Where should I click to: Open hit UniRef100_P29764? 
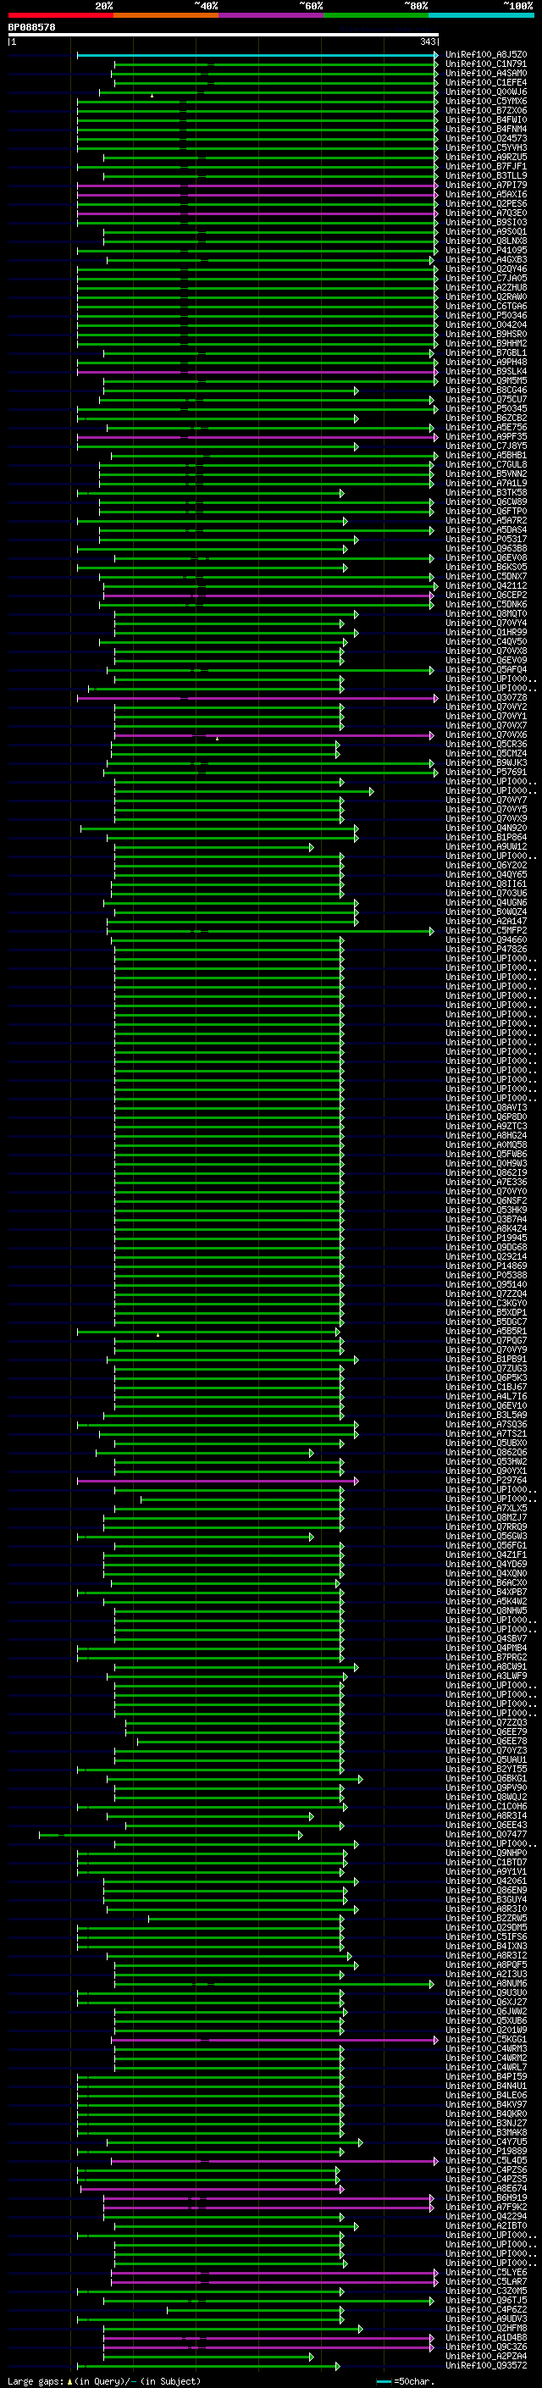click(486, 1481)
